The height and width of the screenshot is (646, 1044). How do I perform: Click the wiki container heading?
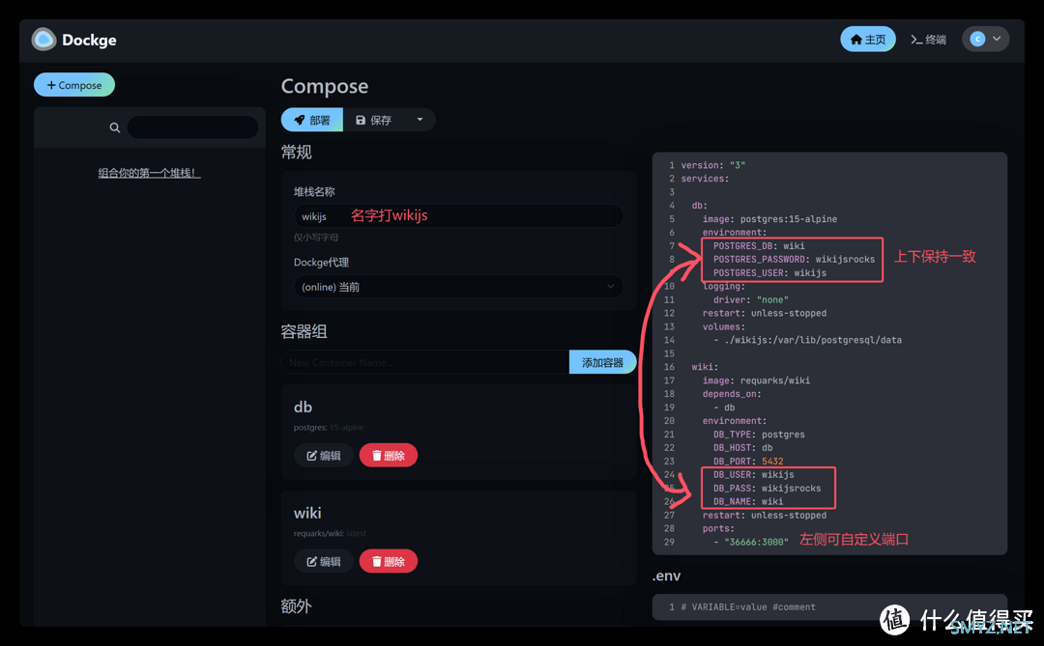pos(307,513)
